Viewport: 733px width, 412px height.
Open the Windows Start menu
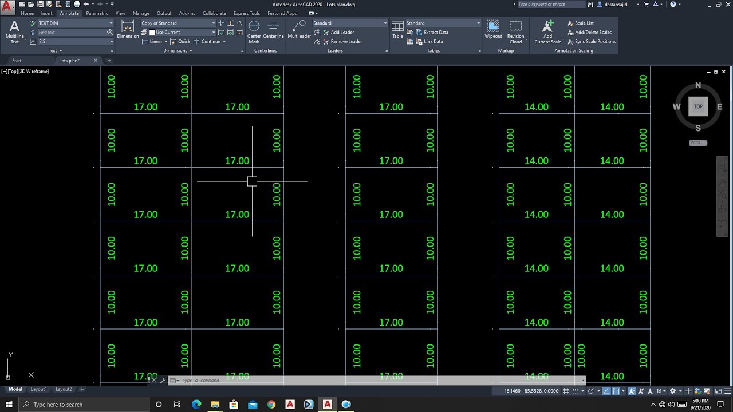[9, 405]
